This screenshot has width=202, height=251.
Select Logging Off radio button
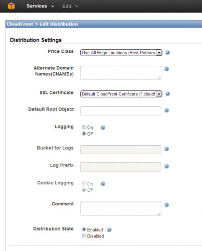pos(84,134)
